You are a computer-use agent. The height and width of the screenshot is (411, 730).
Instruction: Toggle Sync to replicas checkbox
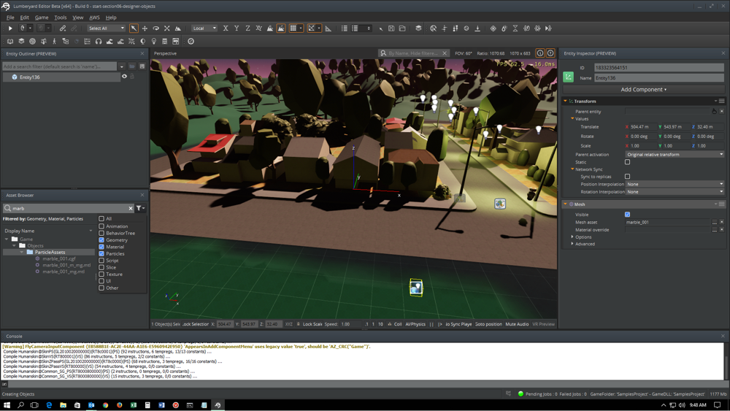(628, 177)
